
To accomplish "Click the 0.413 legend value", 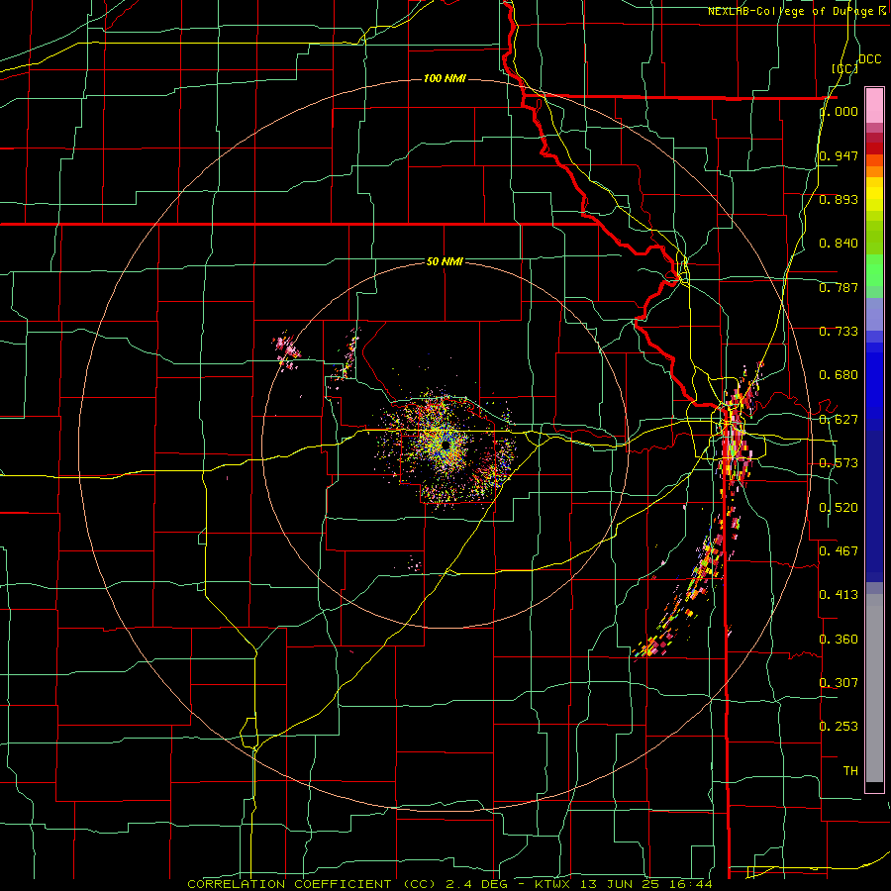I will click(x=839, y=595).
